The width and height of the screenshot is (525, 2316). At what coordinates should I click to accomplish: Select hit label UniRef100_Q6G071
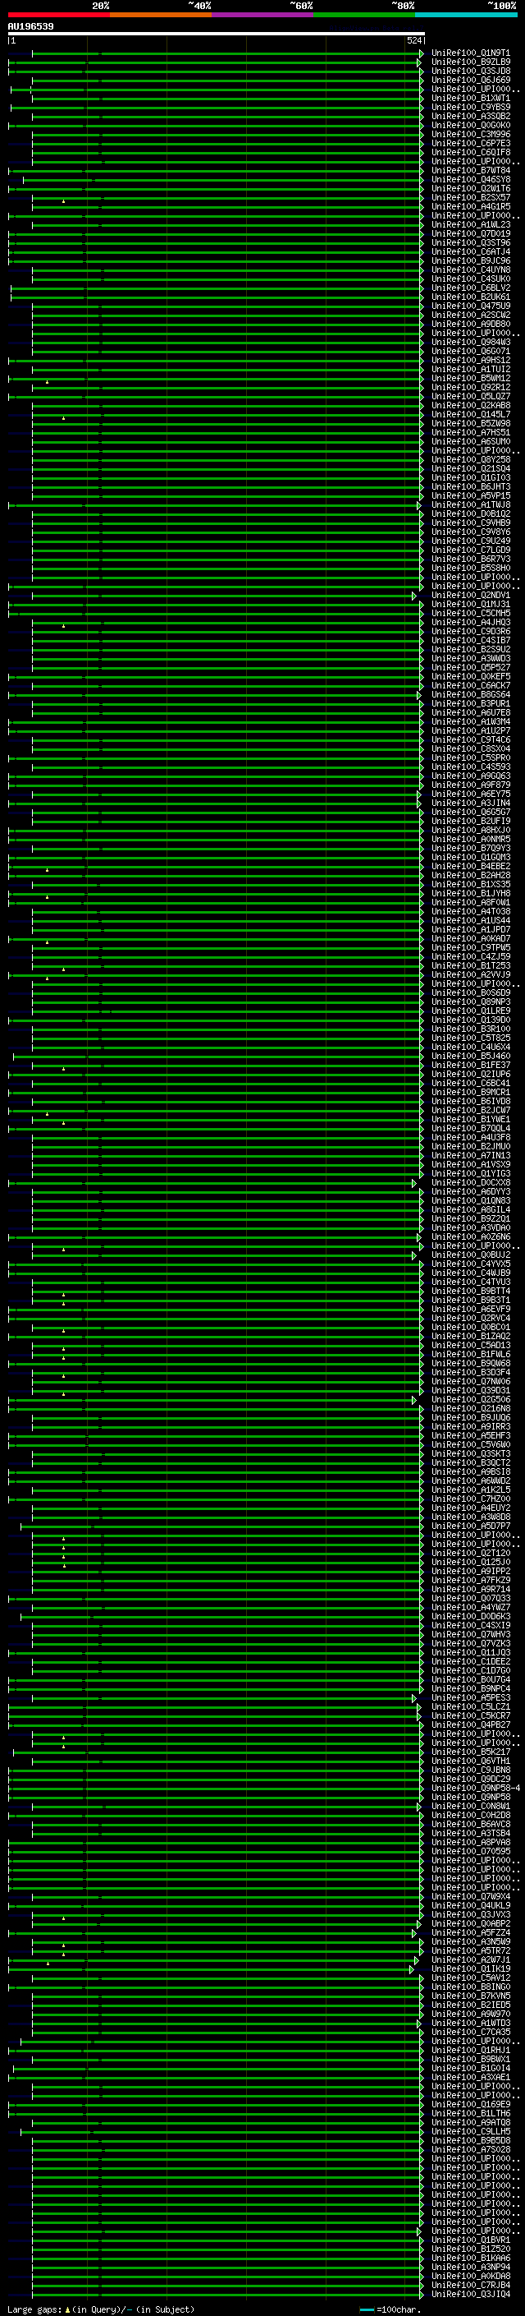pyautogui.click(x=471, y=352)
